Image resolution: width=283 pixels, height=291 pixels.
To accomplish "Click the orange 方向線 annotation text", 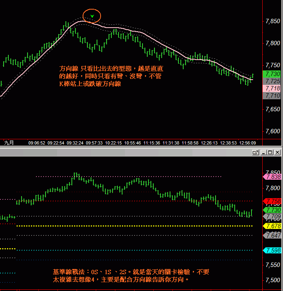I will click(111, 76).
